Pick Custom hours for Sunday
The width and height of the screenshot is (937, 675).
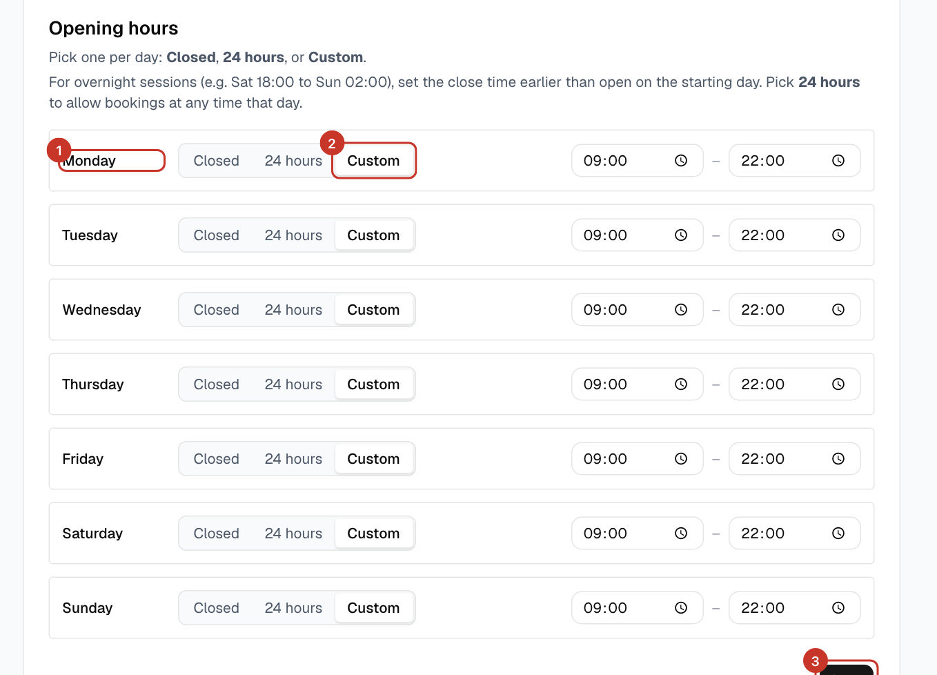[374, 608]
